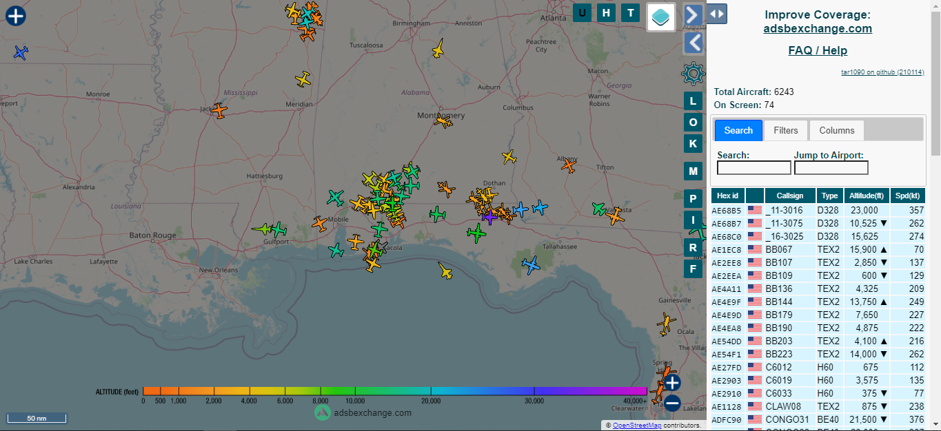Screen dimensions: 941x431
Task: Open the adsbexchange.com link
Action: point(818,28)
